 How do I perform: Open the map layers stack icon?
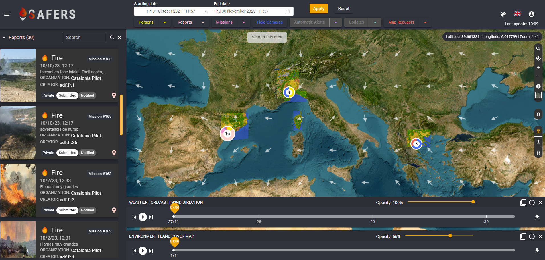(538, 114)
